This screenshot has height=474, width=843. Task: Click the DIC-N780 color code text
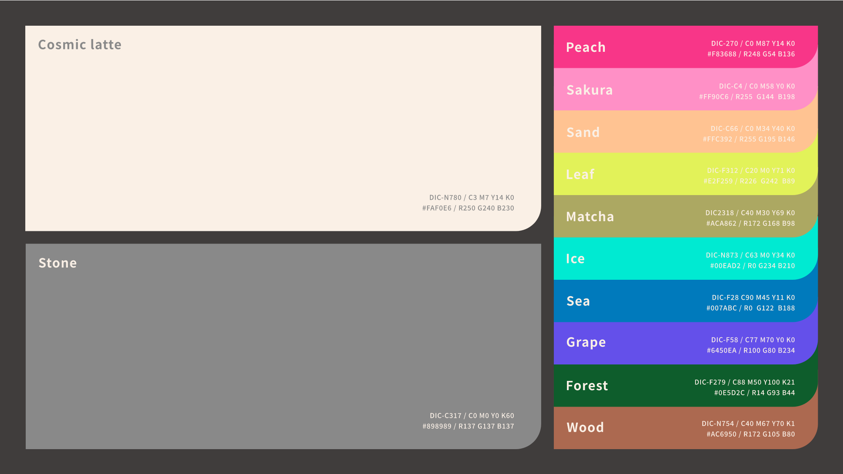pos(445,198)
